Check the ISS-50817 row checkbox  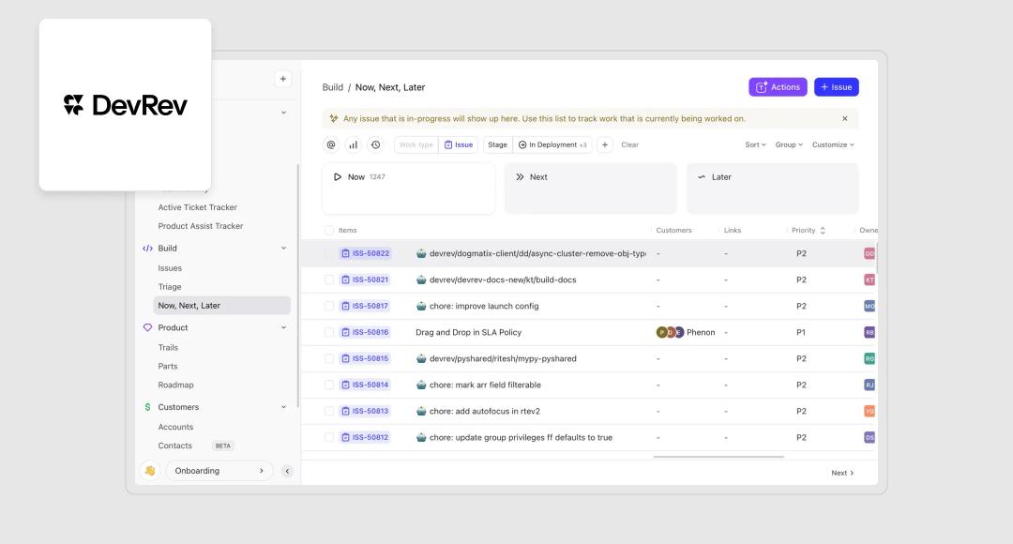329,307
